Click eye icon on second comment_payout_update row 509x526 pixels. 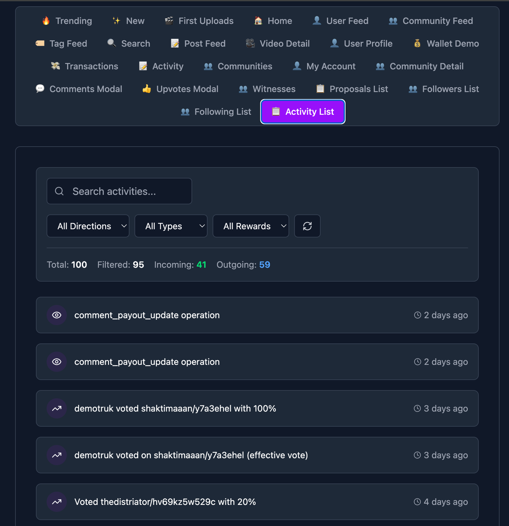[57, 362]
